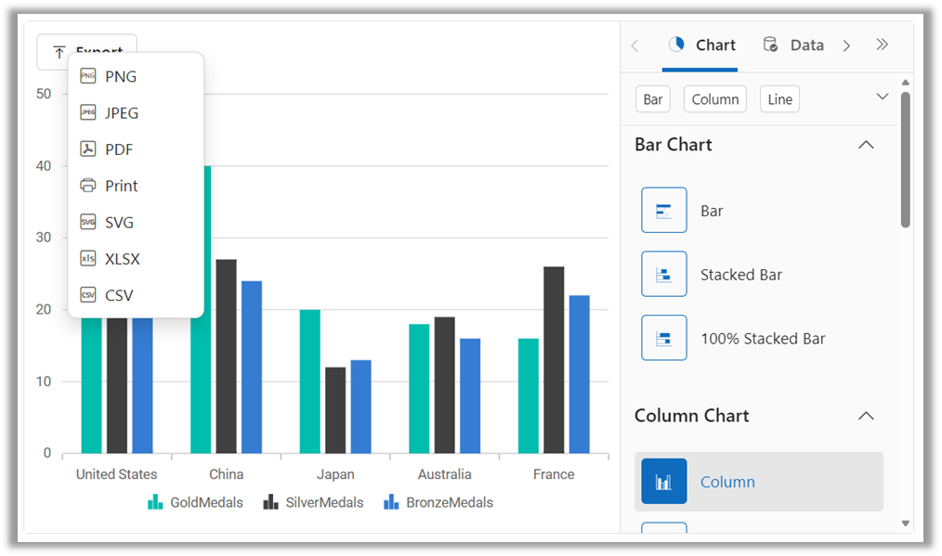Click the Stacked Bar label

[741, 275]
